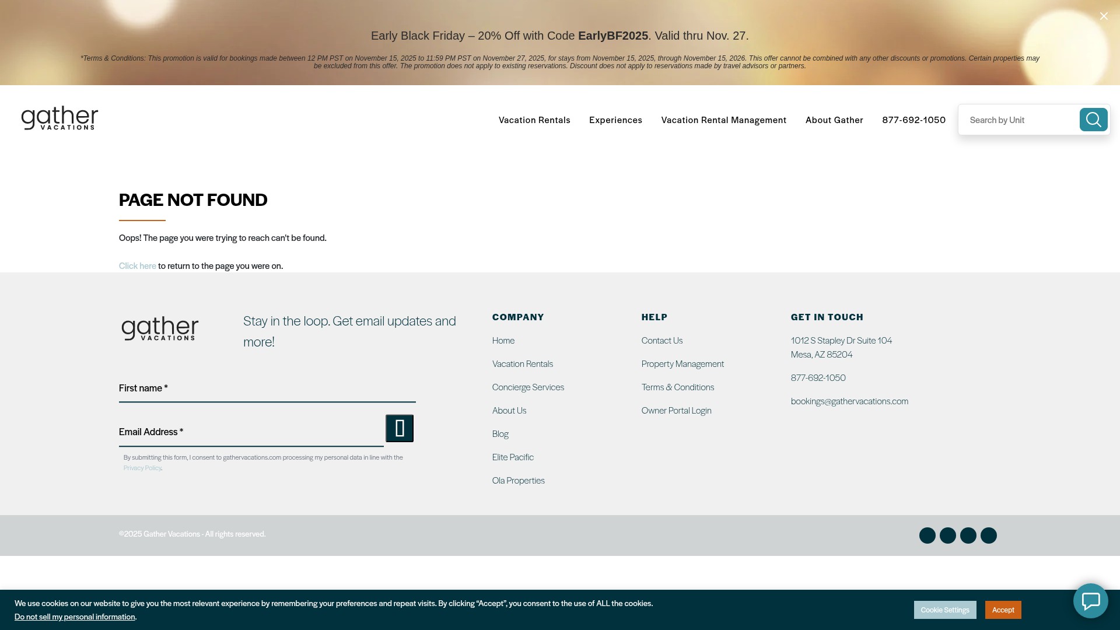Click the Gather Vacations header logo
Viewport: 1120px width, 630px height.
tap(60, 118)
